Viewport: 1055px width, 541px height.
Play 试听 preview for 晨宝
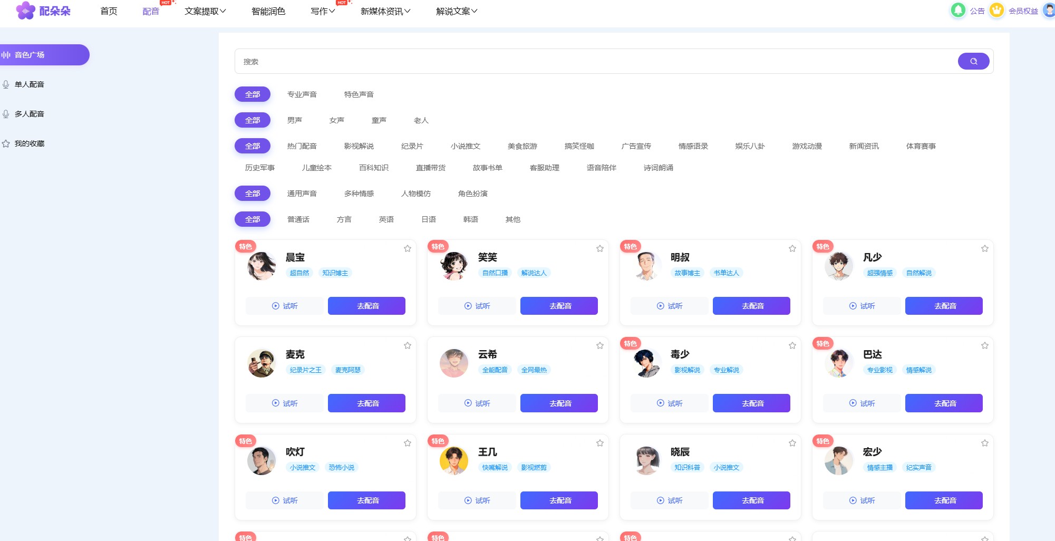coord(285,306)
